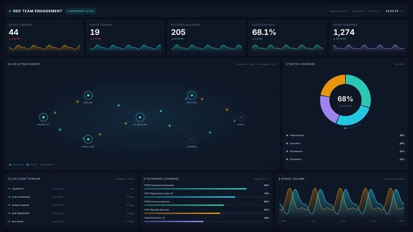The width and height of the screenshot is (413, 232).
Task: Select the Initial Access legend row
Action: point(345,135)
